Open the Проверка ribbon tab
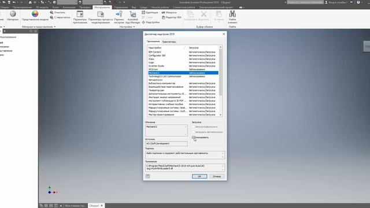This screenshot has width=370, height=208. (x=85, y=8)
